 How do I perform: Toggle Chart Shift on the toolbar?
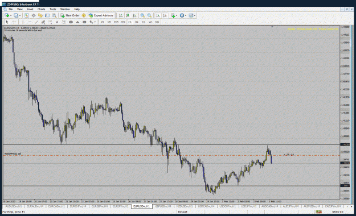coord(165,15)
